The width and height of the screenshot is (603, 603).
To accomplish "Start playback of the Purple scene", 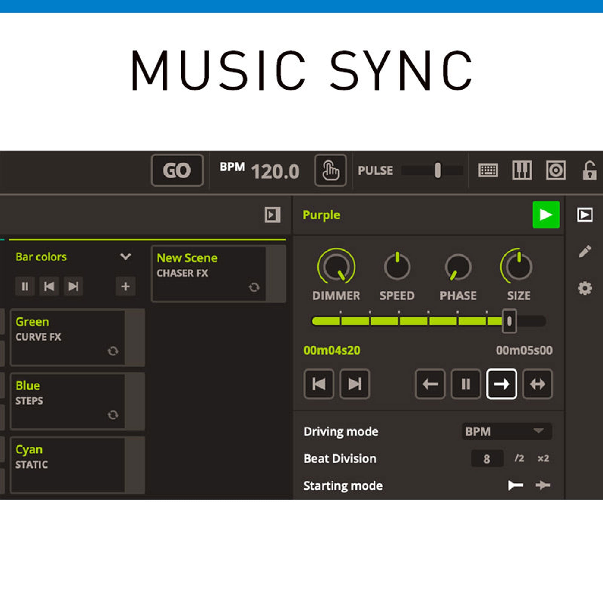I will (x=547, y=215).
